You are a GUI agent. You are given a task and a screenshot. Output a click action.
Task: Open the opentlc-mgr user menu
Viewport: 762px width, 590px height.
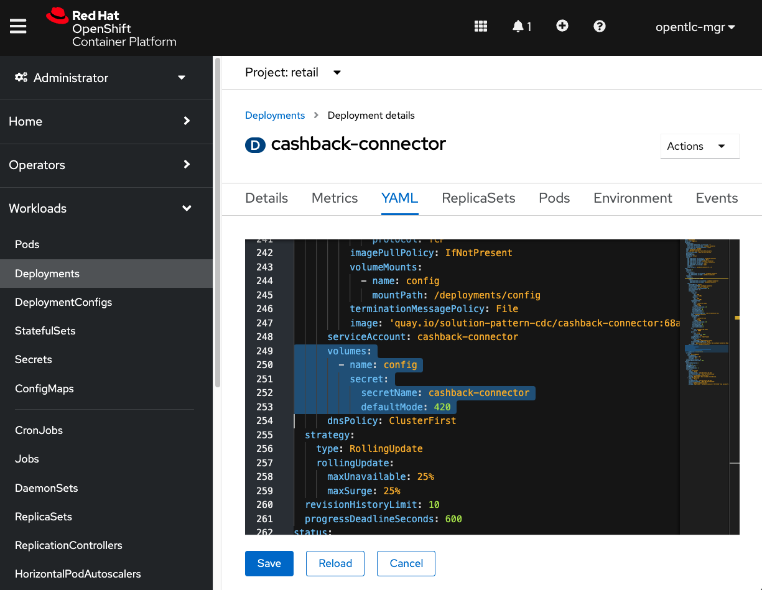tap(695, 27)
